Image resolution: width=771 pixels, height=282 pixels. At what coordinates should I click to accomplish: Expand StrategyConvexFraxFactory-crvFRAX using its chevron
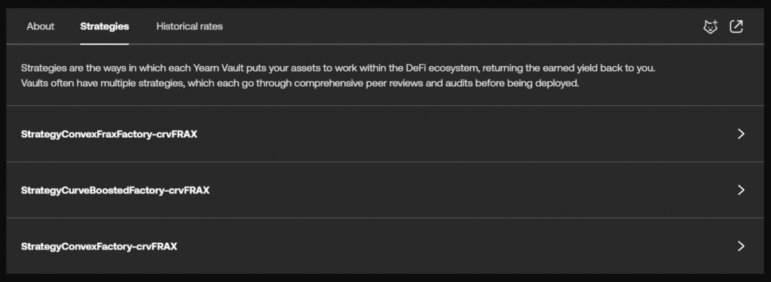[741, 134]
